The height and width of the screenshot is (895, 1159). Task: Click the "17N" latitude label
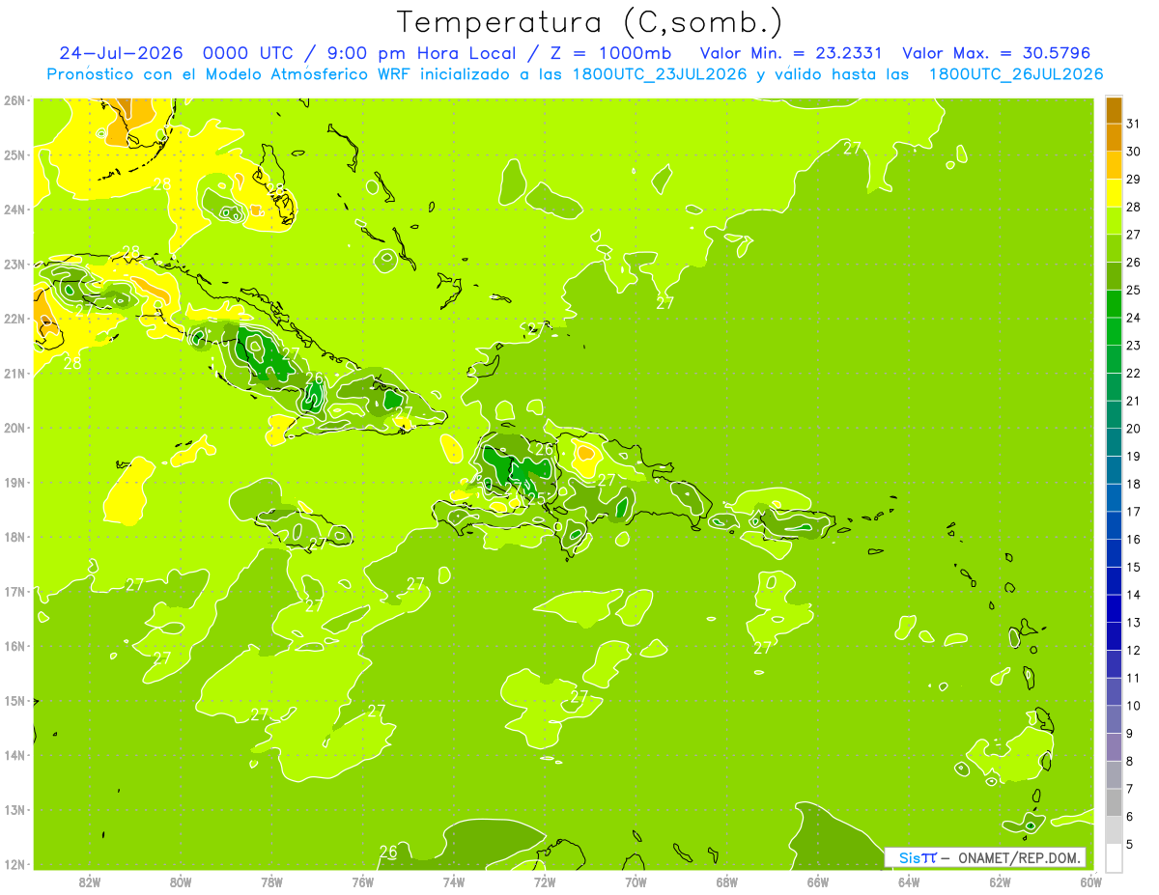click(14, 591)
